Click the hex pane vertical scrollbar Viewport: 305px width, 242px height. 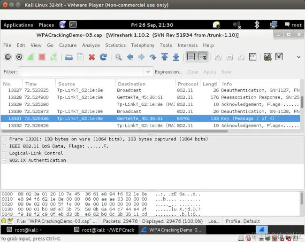(x=302, y=199)
